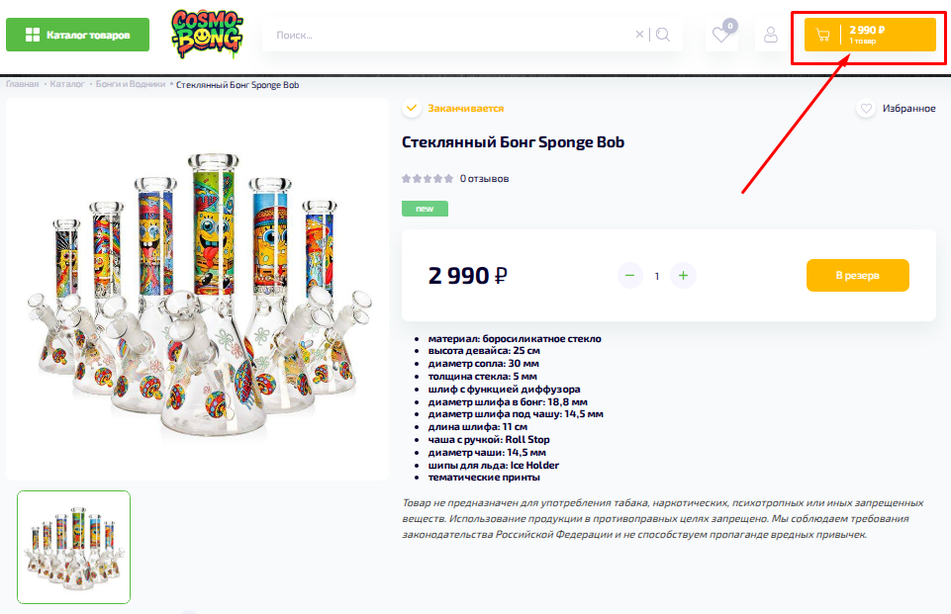Open the user account profile icon

tap(770, 35)
